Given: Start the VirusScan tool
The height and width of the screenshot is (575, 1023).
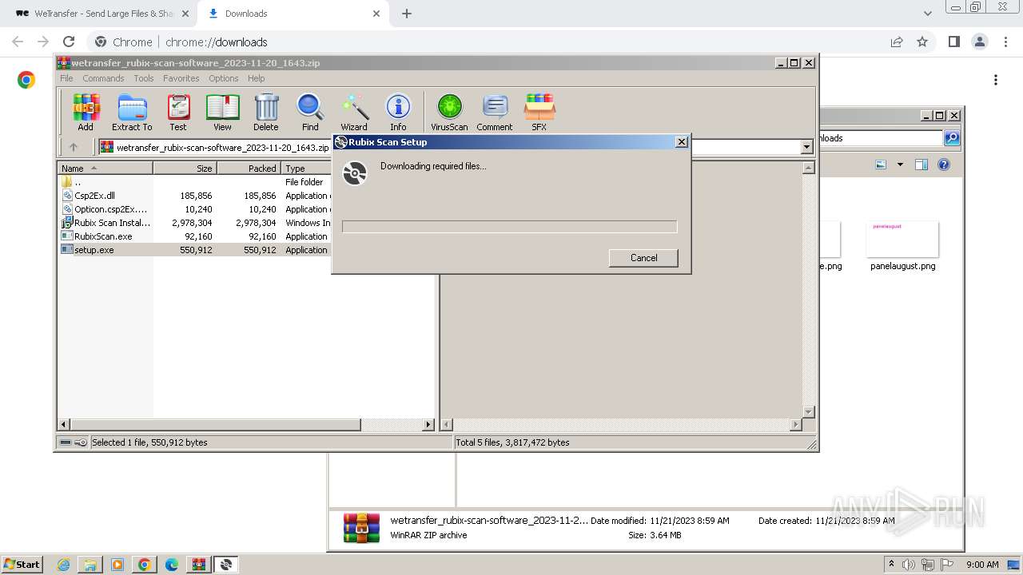Looking at the screenshot, I should 449,112.
